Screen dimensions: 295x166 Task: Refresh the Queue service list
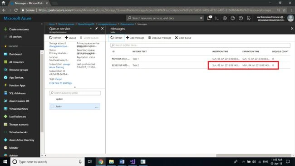(55, 38)
